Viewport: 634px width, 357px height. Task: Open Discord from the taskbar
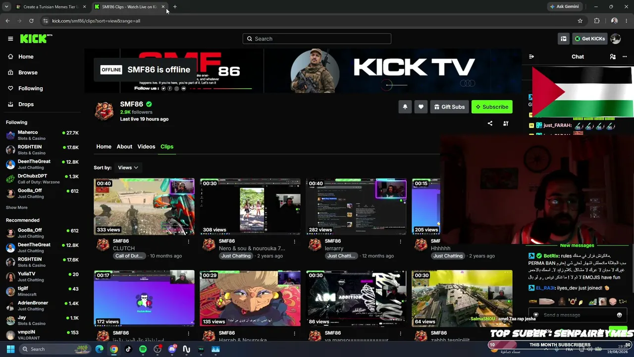[x=172, y=349]
